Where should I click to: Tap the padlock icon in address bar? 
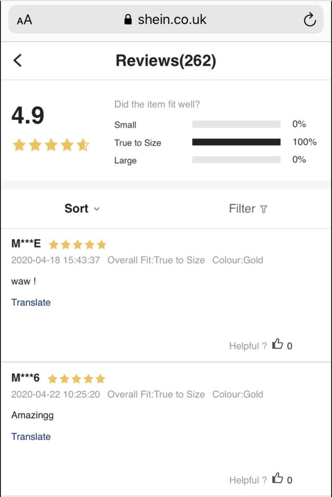pos(128,19)
